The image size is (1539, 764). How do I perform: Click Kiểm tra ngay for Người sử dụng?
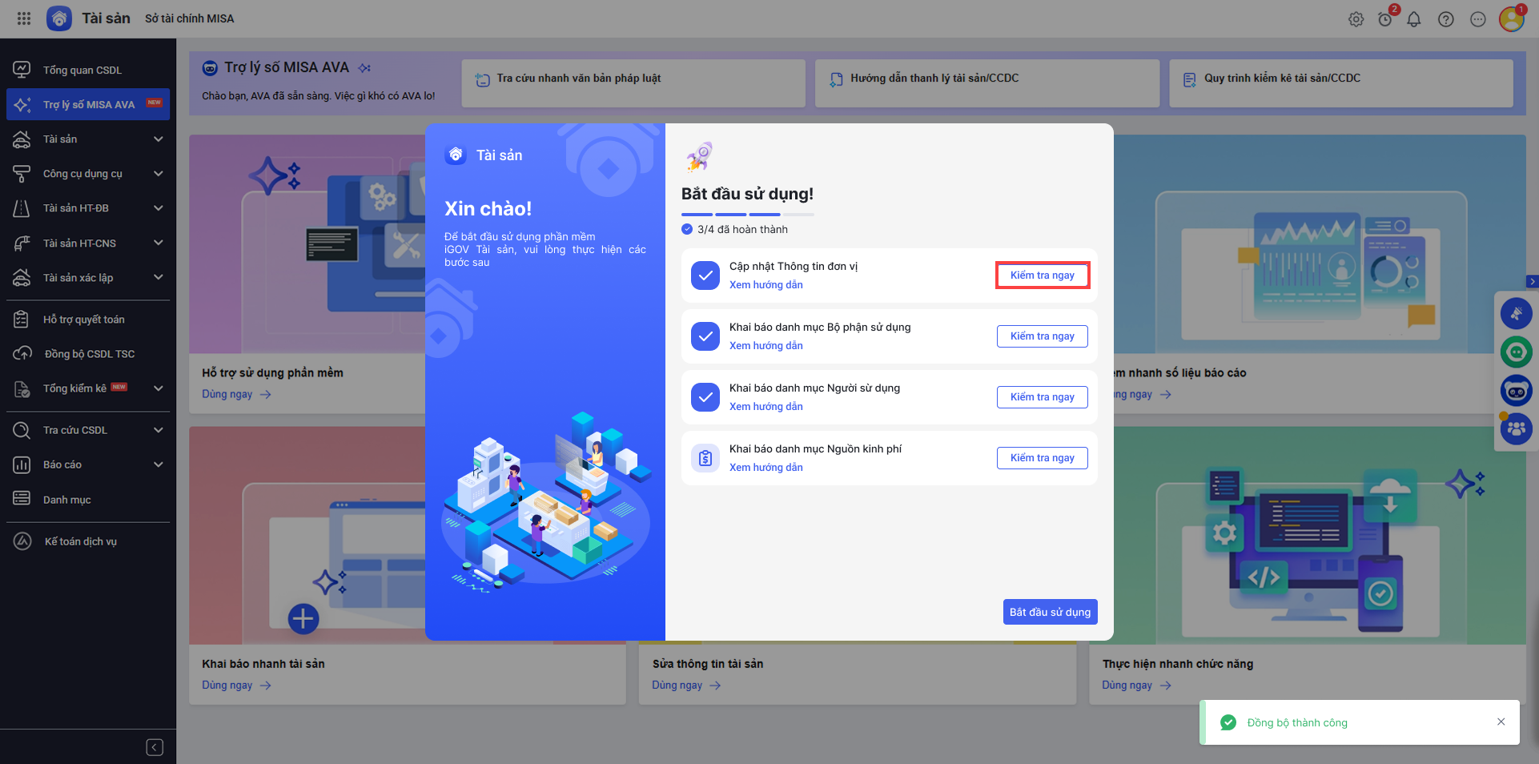click(x=1043, y=397)
